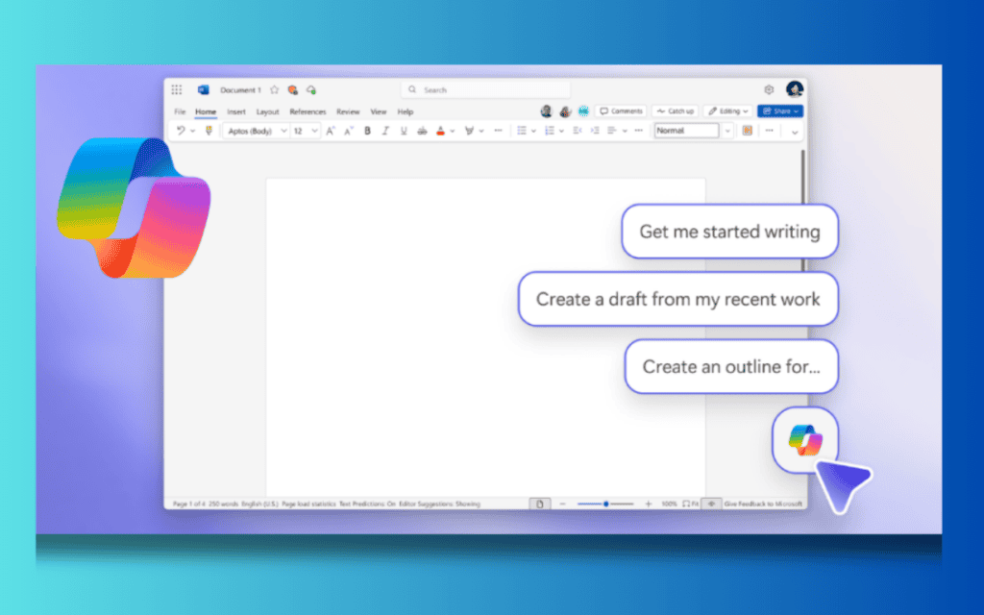Favorite the document with the star icon
Screen dimensions: 984x615
click(274, 89)
